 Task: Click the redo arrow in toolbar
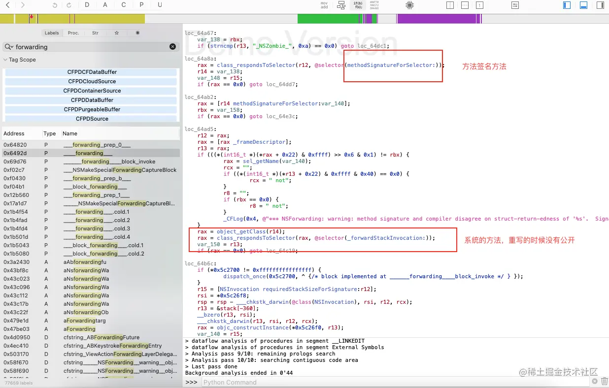click(x=69, y=5)
